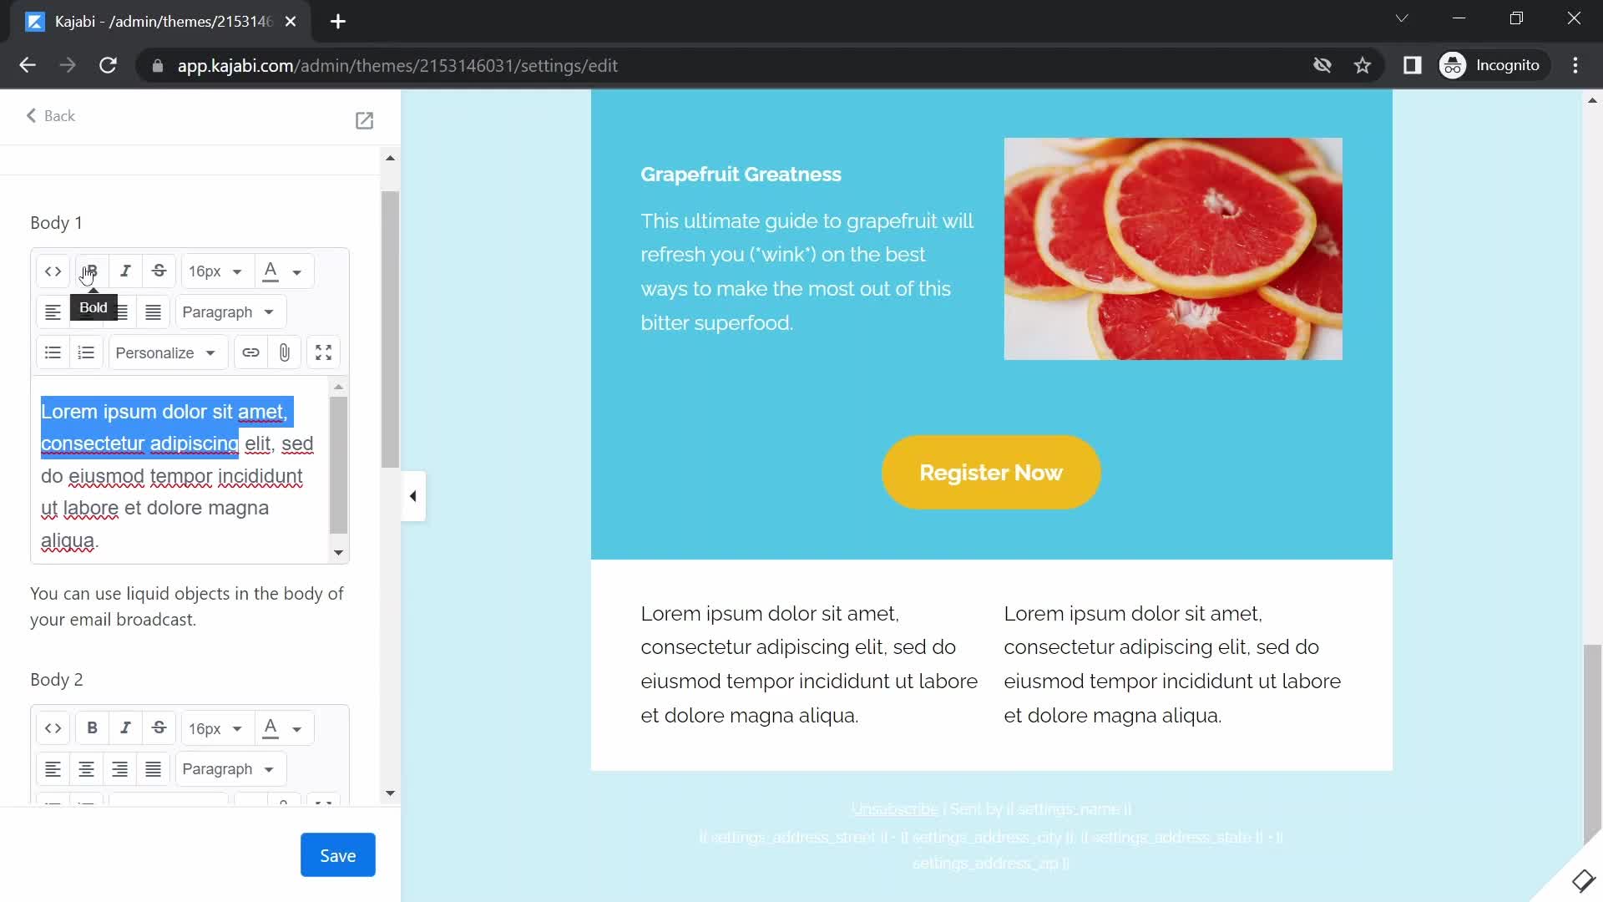Click the source code view icon
Screen dimensions: 1603x902
(x=53, y=271)
